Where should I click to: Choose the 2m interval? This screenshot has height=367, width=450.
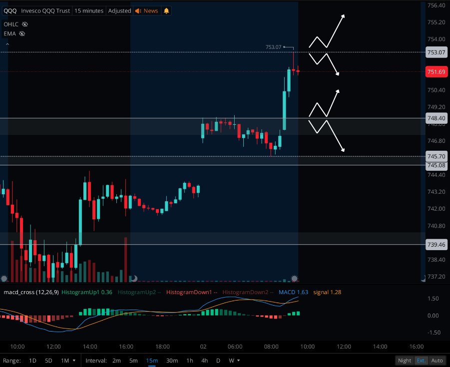tap(116, 361)
